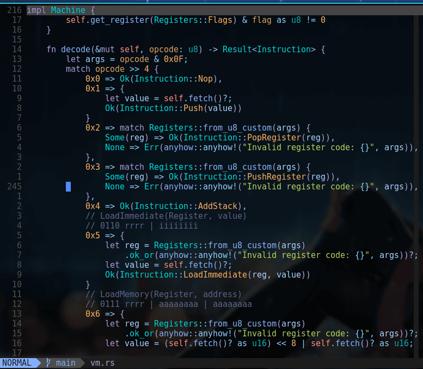Click the blue block cursor on line 245
This screenshot has width=423, height=369.
pyautogui.click(x=68, y=187)
